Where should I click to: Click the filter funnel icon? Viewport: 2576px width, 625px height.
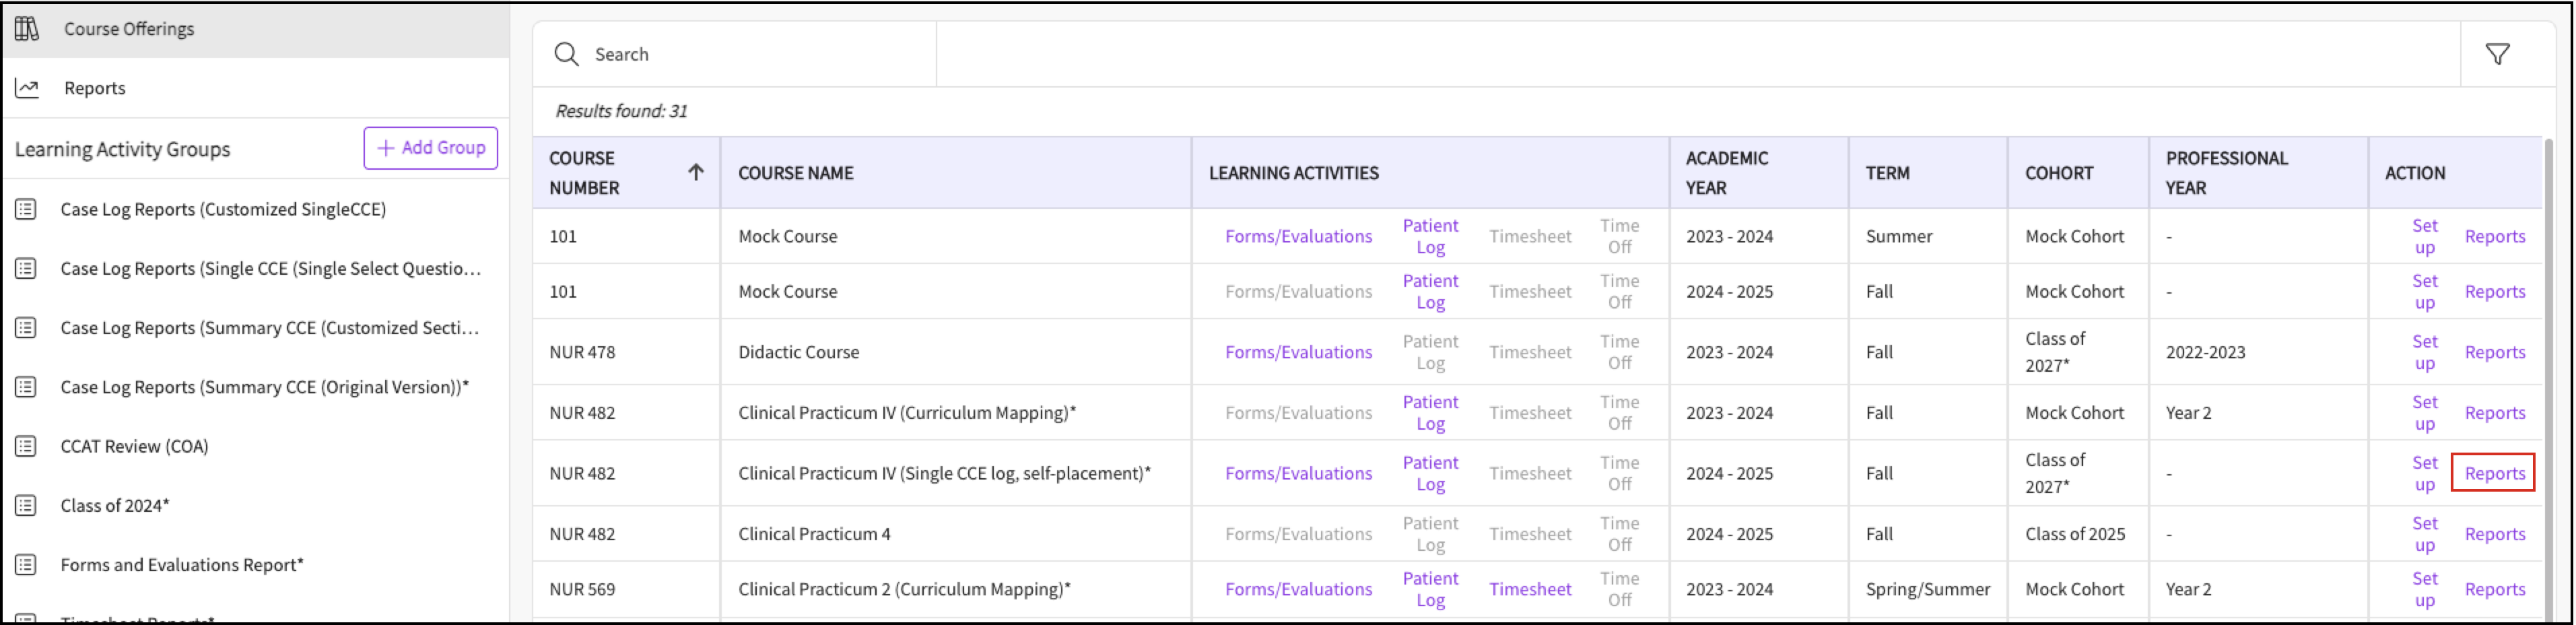pos(2497,54)
